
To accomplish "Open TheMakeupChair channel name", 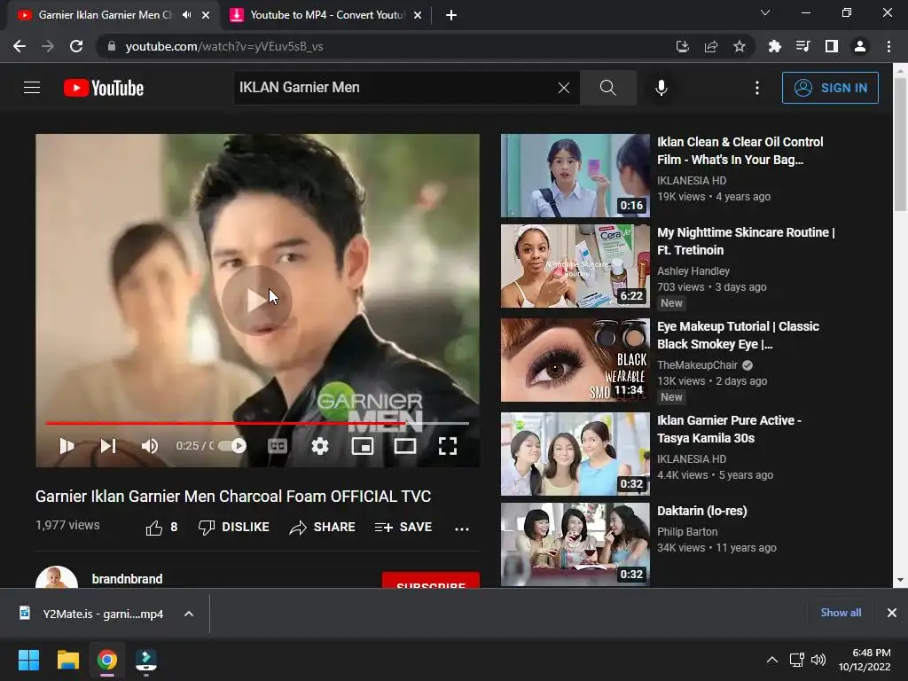I will coord(697,364).
